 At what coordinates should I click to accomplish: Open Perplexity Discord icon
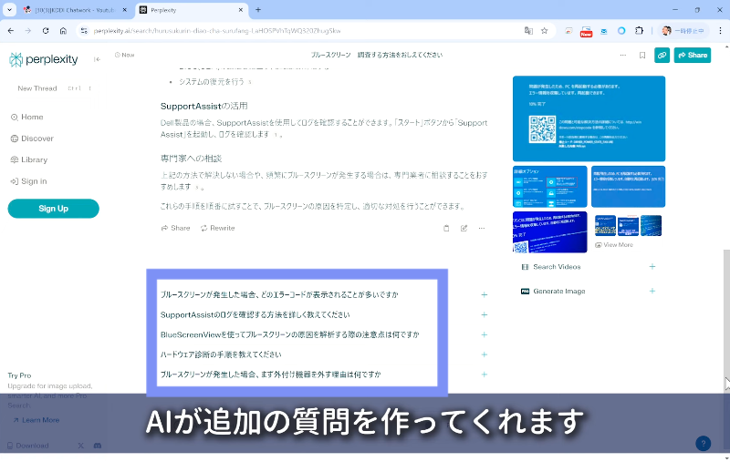pyautogui.click(x=98, y=446)
